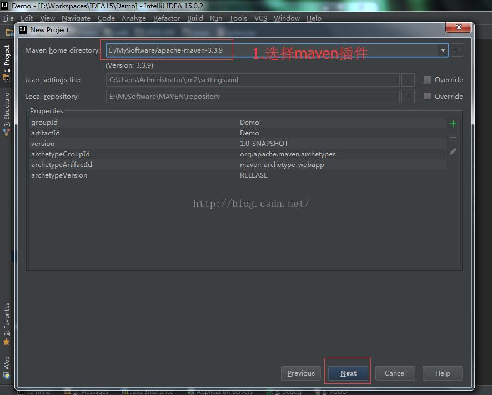The height and width of the screenshot is (395, 492).
Task: Open the Code menu
Action: [x=106, y=18]
